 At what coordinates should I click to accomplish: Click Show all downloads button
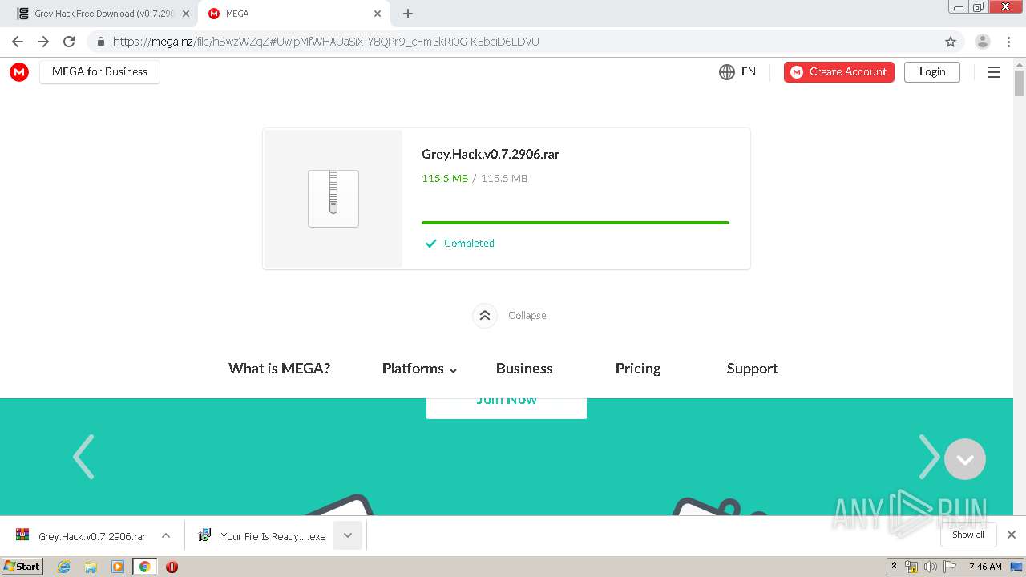tap(968, 535)
